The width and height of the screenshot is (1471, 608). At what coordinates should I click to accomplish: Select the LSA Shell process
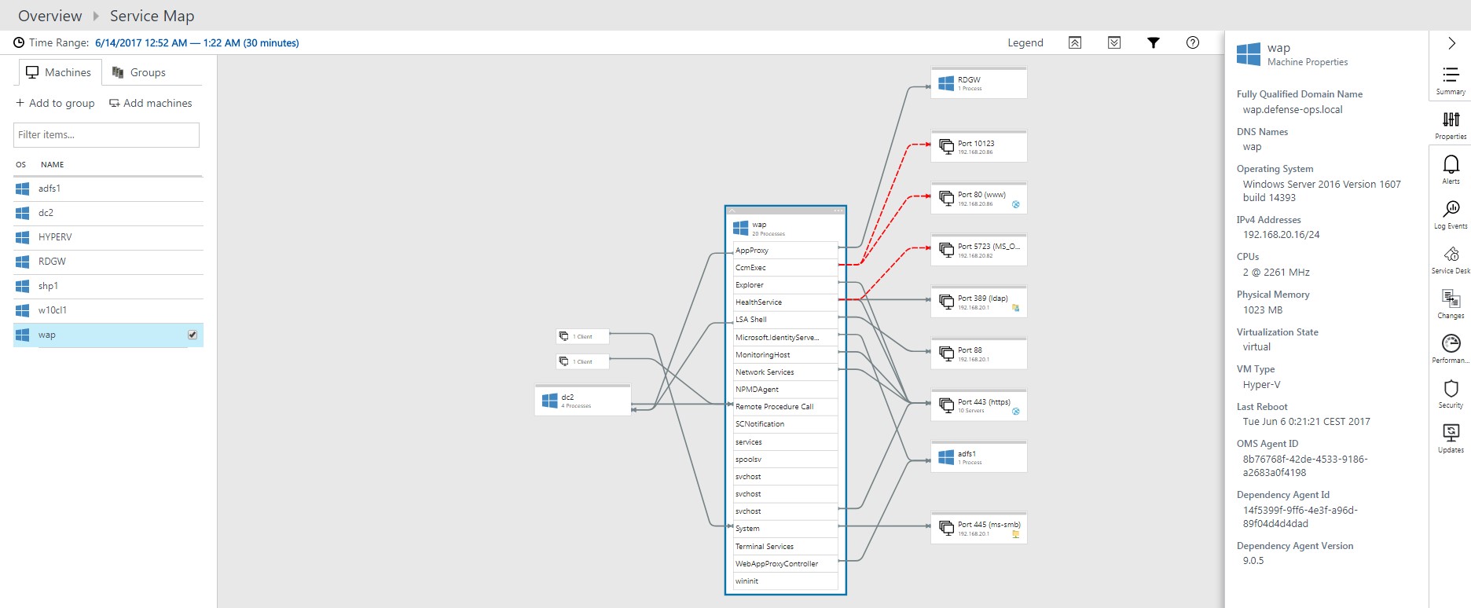click(785, 320)
